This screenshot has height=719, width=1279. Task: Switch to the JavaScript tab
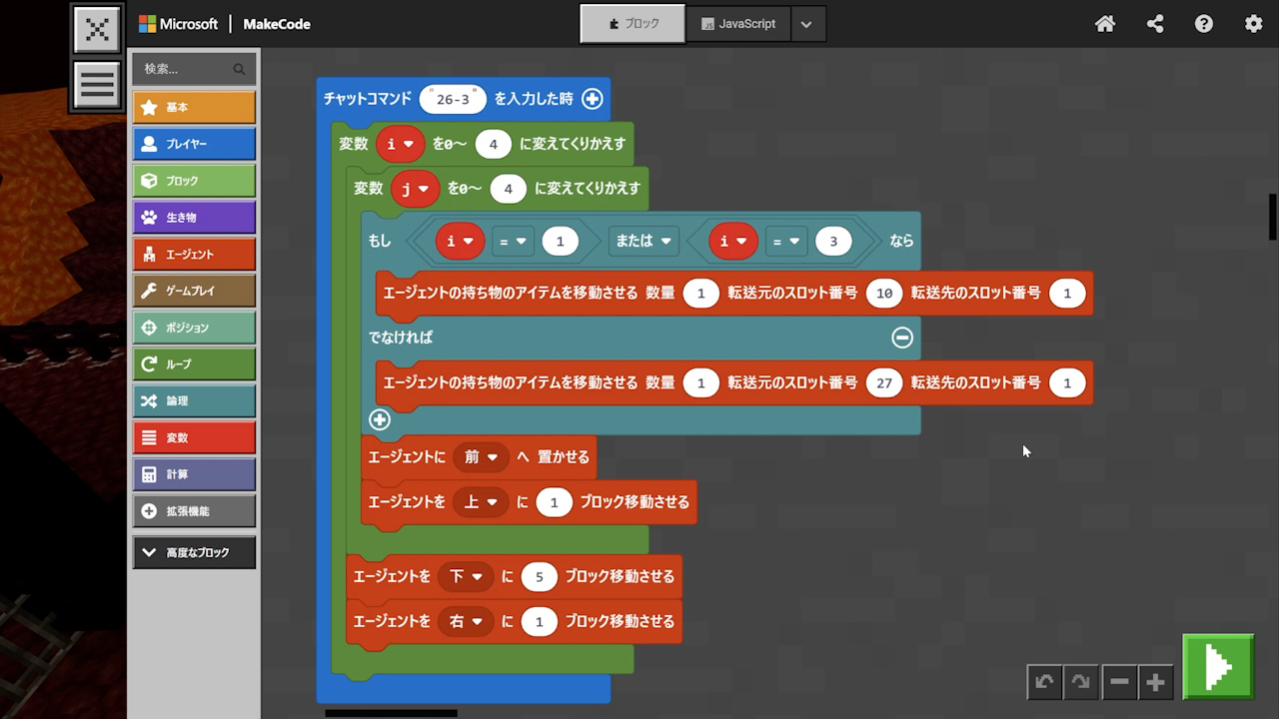click(737, 24)
